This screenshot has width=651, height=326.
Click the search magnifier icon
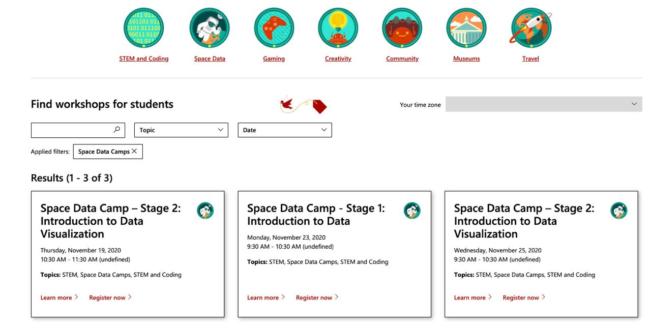click(x=116, y=130)
